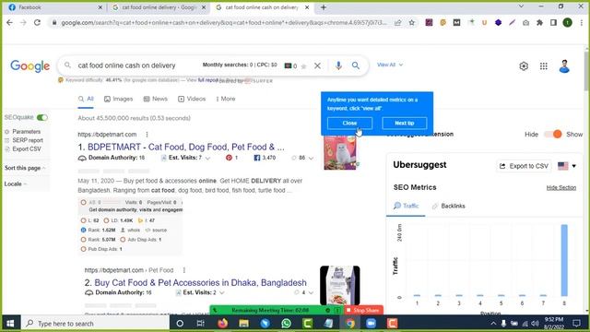Screen dimensions: 590x332
Task: Switch to the Videos search tab
Action: click(x=192, y=99)
